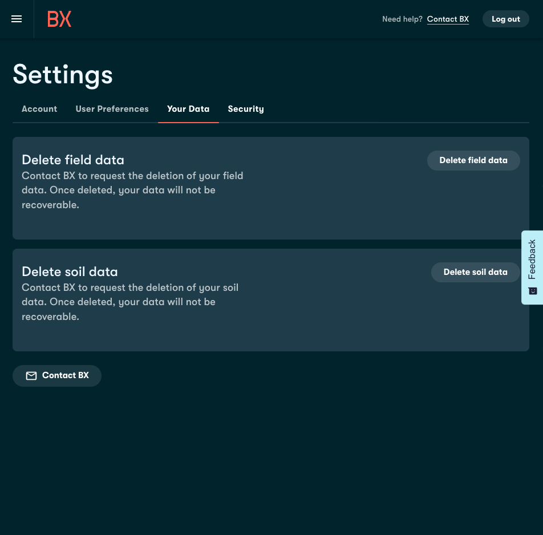The height and width of the screenshot is (535, 543).
Task: Go to the Security tab
Action: coord(246,109)
